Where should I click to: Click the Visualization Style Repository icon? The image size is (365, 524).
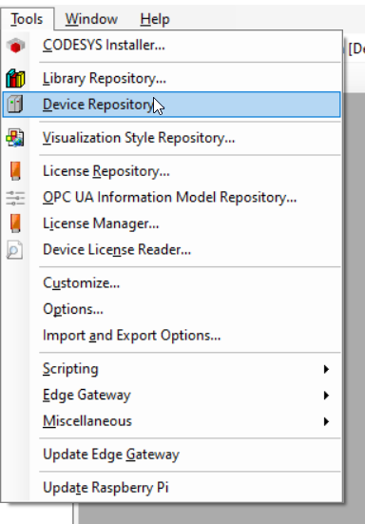pos(15,138)
